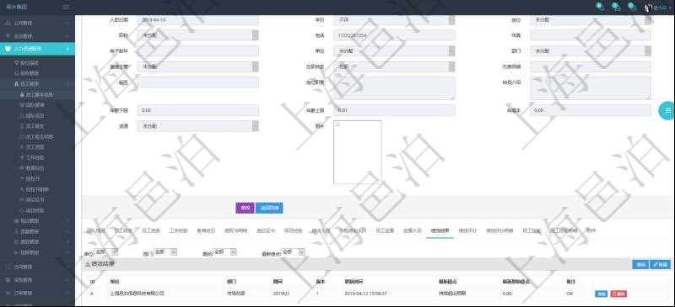Open the 单位 filter dropdown showing 全部
The width and height of the screenshot is (675, 307).
(x=105, y=251)
